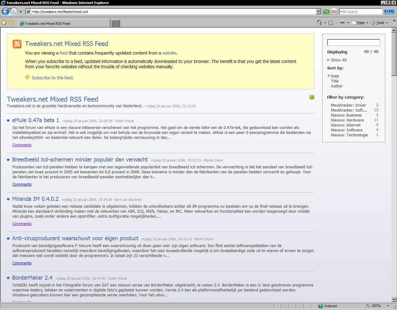This screenshot has height=310, width=397.
Task: Click the Feeds RSS icon in the command bar
Action: click(x=331, y=23)
